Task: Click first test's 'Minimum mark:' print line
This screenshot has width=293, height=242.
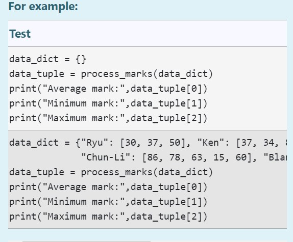Action: coord(108,103)
